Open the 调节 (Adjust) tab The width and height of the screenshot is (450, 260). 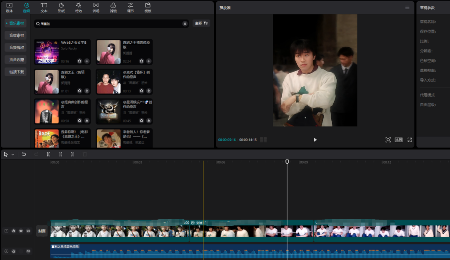[130, 7]
